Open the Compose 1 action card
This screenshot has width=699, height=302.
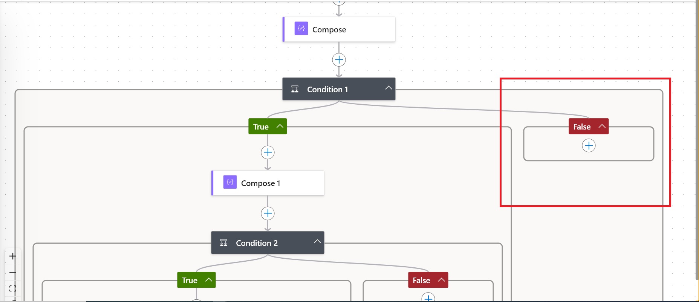(268, 183)
